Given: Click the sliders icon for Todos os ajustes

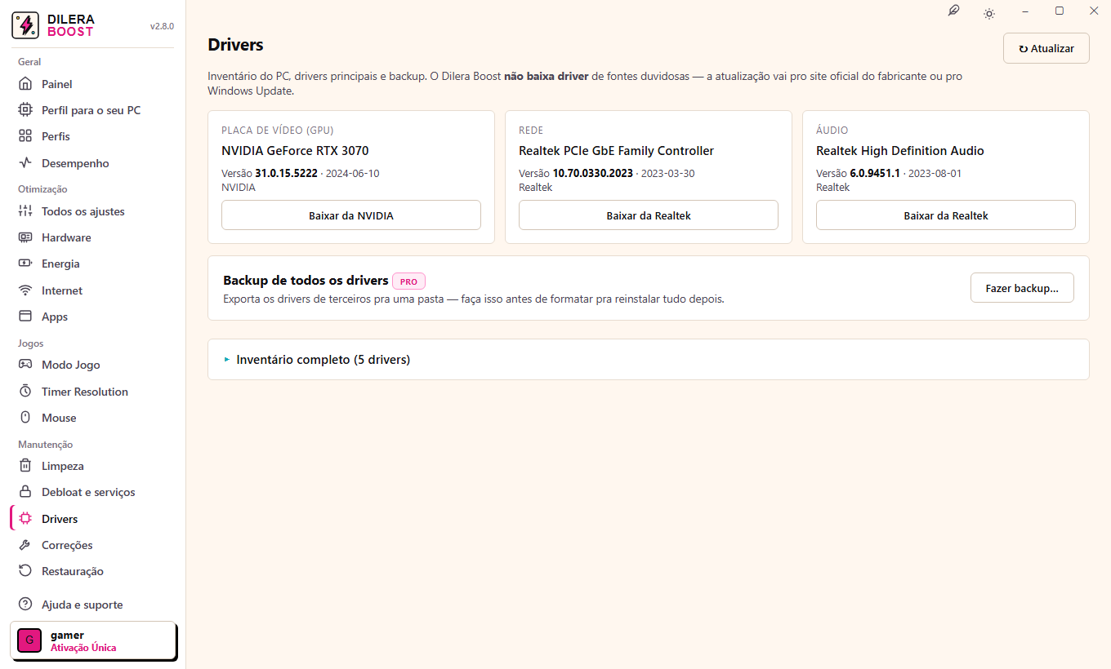Looking at the screenshot, I should pos(25,211).
